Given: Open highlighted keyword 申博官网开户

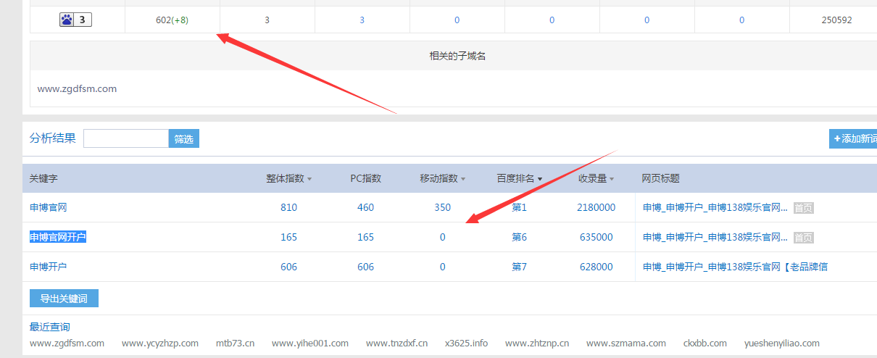Looking at the screenshot, I should click(58, 237).
